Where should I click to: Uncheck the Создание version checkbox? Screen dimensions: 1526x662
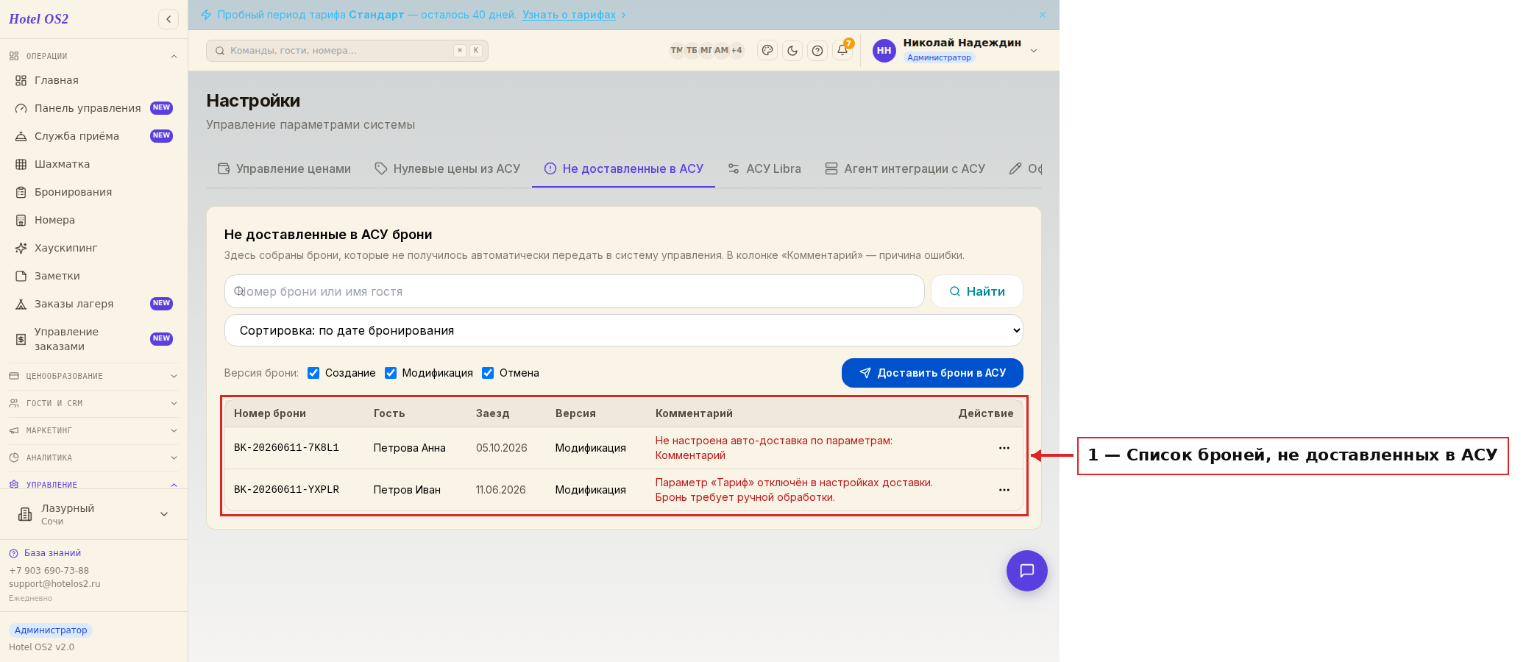(x=313, y=373)
